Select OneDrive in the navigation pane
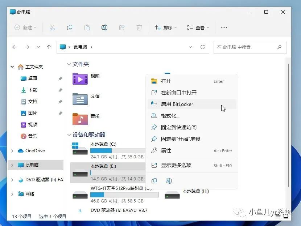This screenshot has width=301, height=226. pos(31,151)
